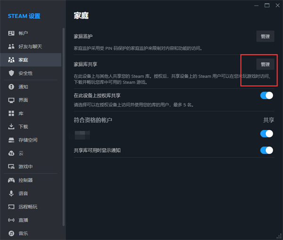
Task: Click 管理 button for 家庭监护
Action: (x=265, y=36)
